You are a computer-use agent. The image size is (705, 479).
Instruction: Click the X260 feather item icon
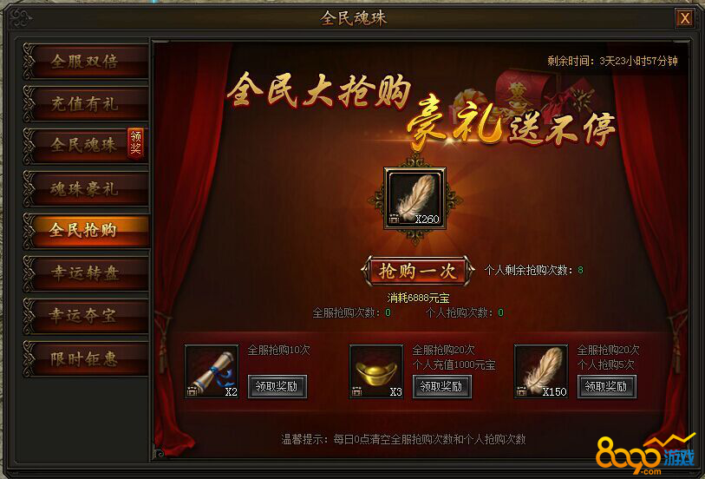(x=415, y=199)
